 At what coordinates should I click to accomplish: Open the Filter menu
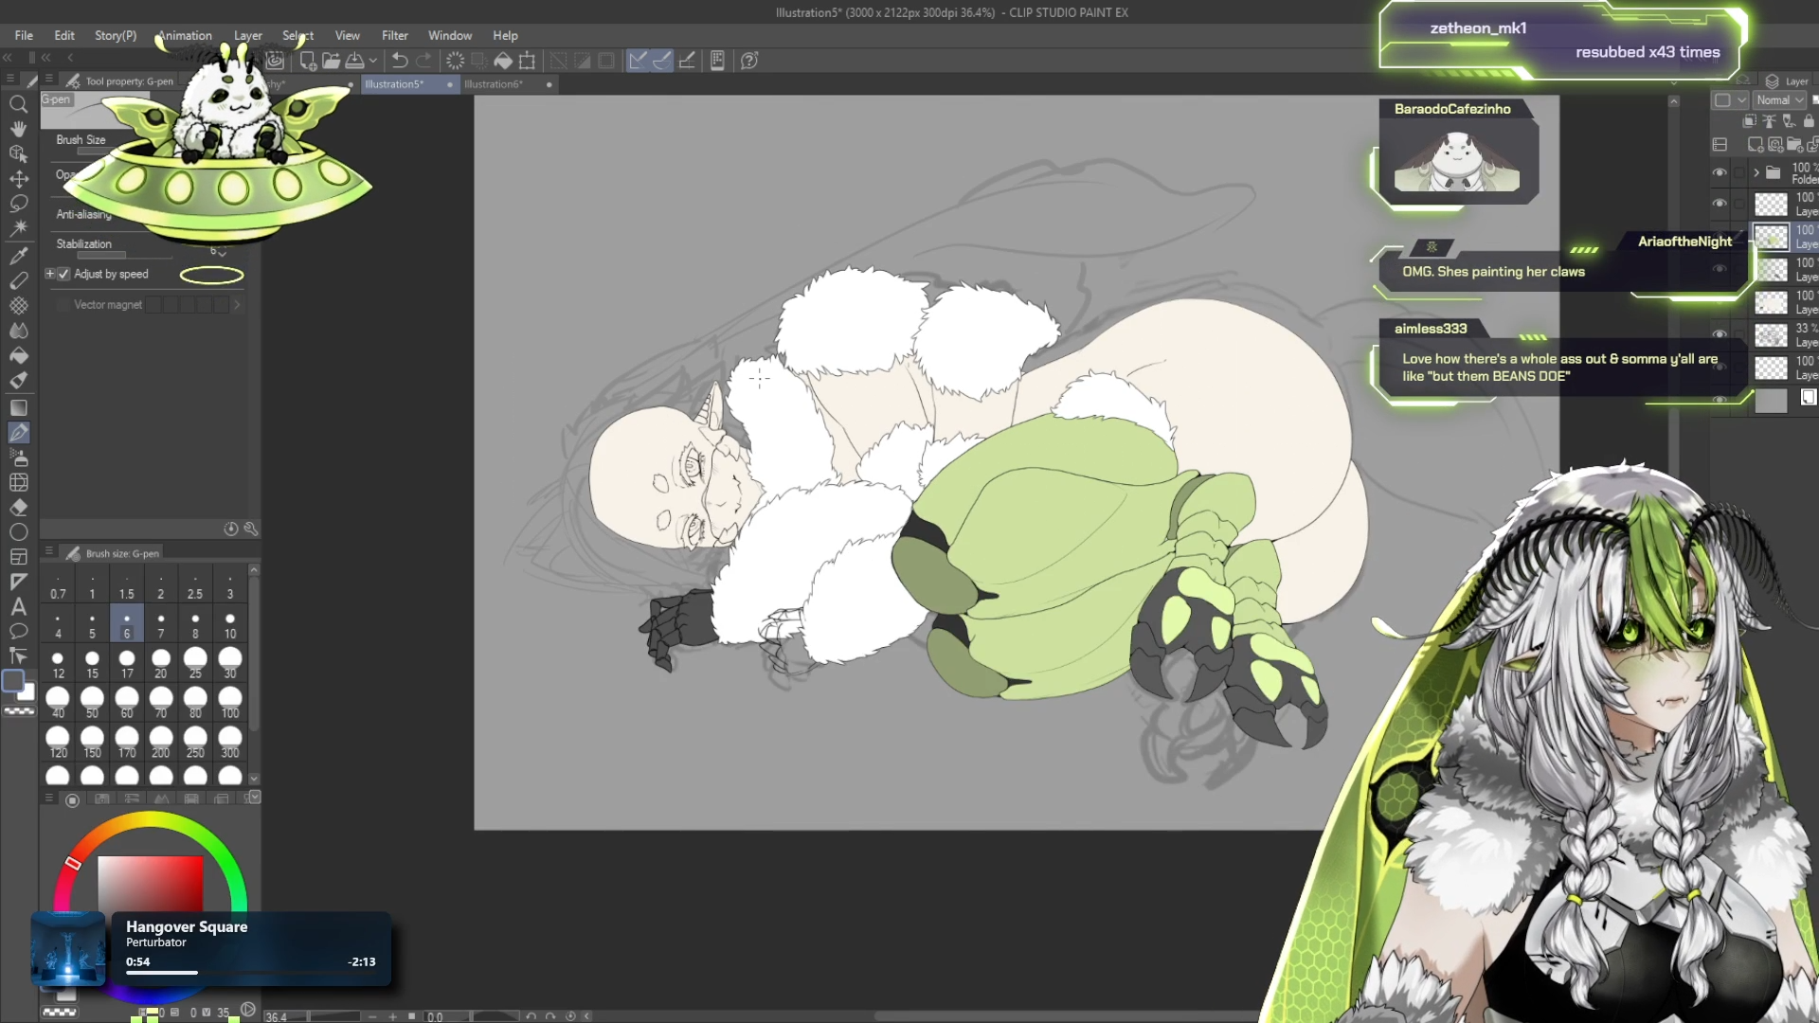[x=394, y=35]
